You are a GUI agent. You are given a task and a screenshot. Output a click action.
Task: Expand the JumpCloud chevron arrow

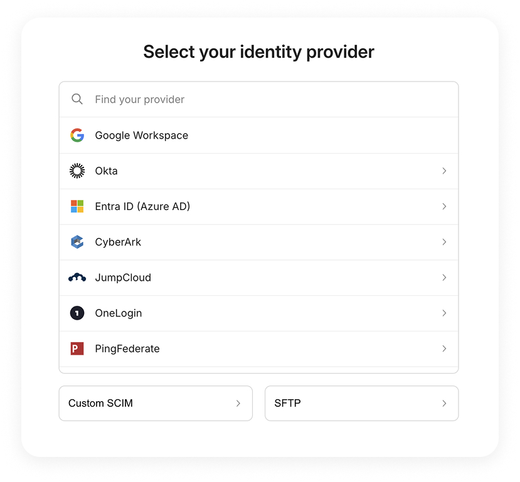(444, 277)
